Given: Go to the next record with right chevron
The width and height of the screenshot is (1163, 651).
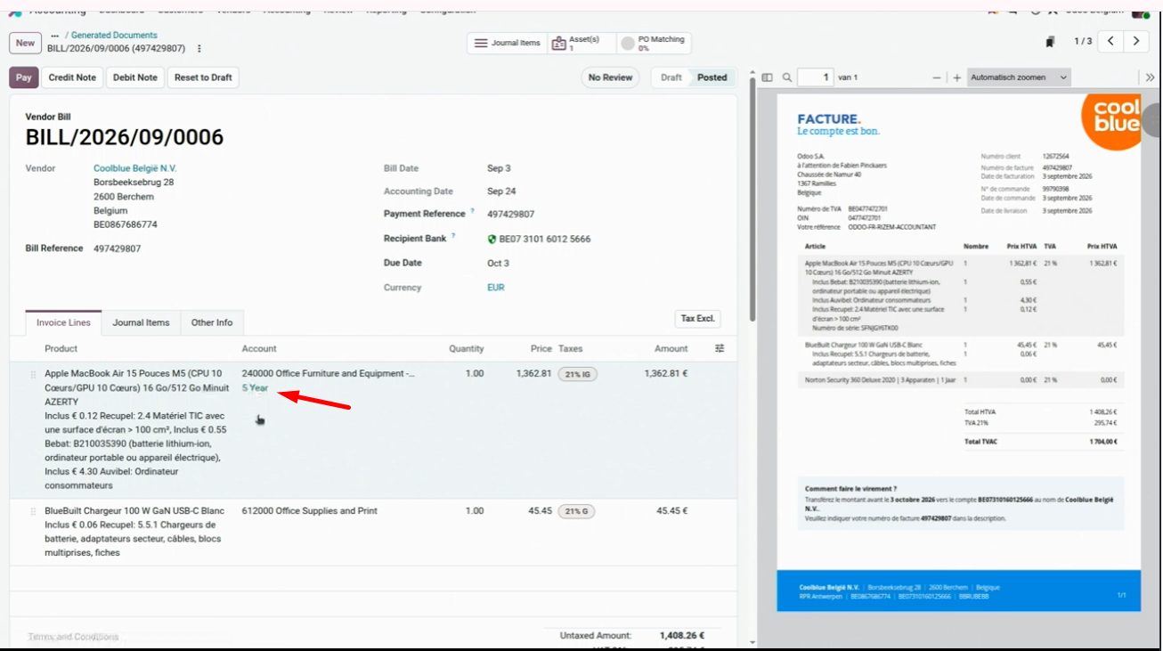Looking at the screenshot, I should pos(1136,41).
